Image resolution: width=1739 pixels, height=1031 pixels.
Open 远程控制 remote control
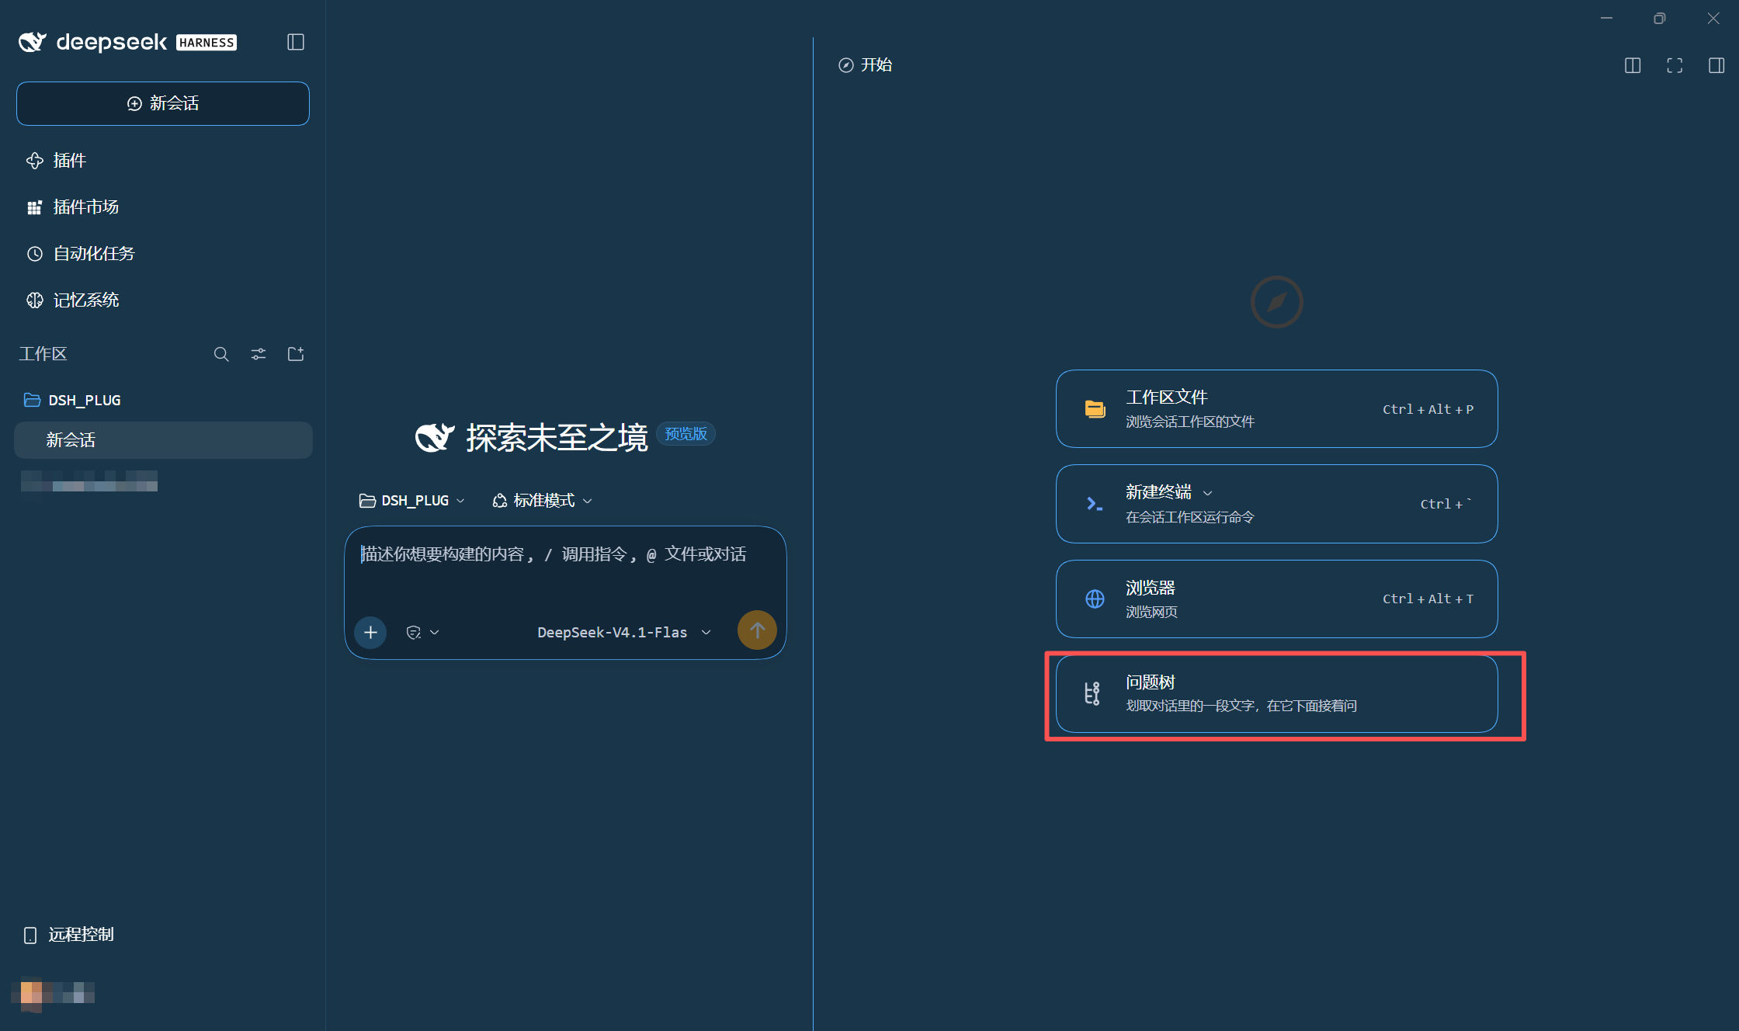(69, 935)
